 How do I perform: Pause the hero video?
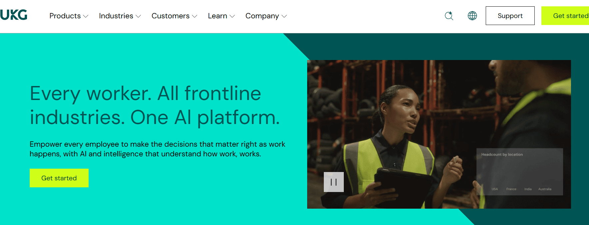coord(334,182)
